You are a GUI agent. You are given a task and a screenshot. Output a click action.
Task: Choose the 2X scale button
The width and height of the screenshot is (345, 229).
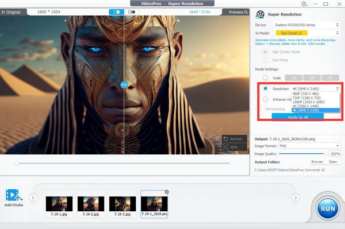[x=293, y=77]
